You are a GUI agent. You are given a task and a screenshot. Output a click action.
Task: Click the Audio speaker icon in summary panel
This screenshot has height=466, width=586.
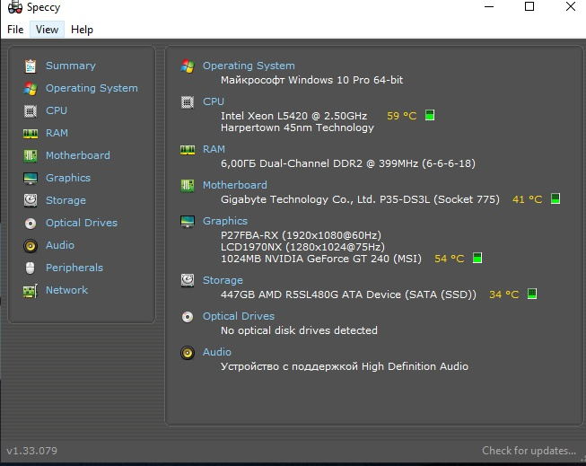[188, 353]
